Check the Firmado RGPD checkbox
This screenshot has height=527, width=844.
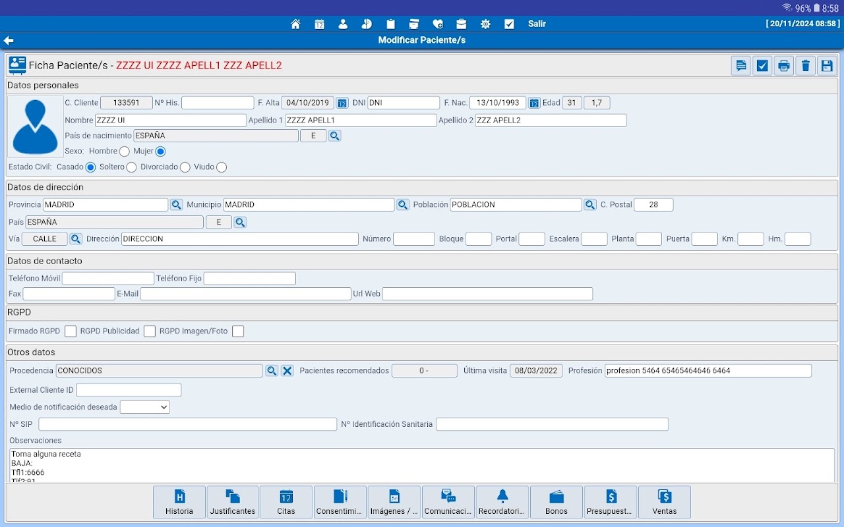(71, 331)
